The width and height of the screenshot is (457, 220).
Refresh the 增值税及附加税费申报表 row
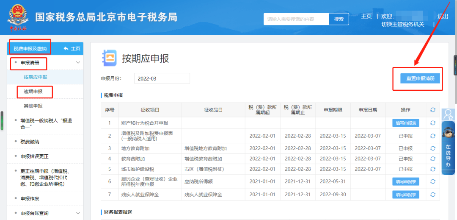point(433,136)
